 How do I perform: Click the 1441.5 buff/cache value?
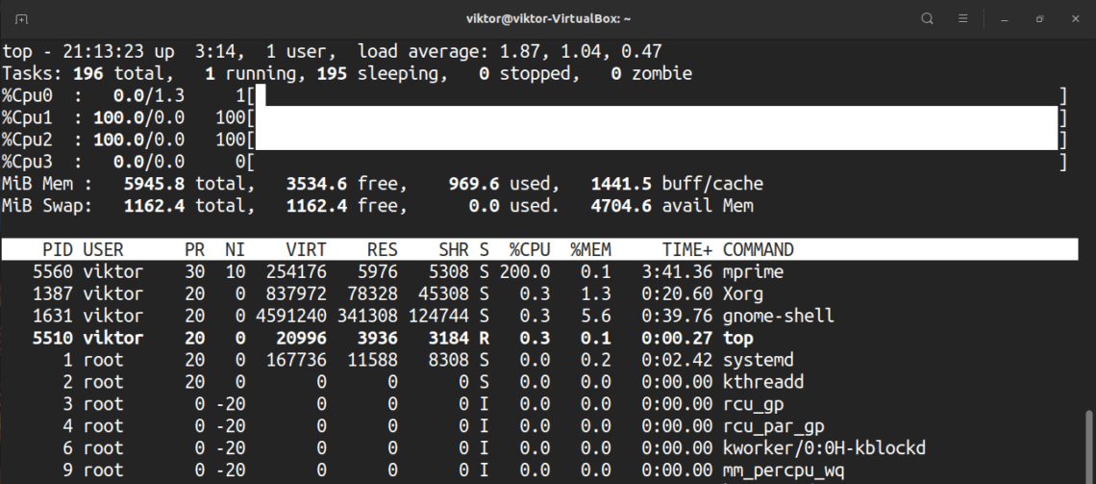(621, 184)
